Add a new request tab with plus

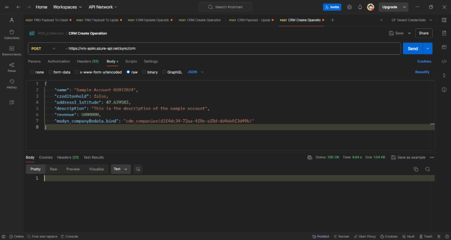pyautogui.click(x=333, y=20)
